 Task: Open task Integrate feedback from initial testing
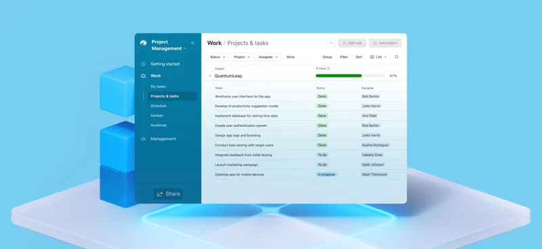[x=243, y=155]
